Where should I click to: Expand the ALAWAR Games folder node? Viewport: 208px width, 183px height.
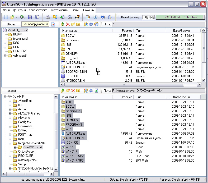(x=10, y=113)
